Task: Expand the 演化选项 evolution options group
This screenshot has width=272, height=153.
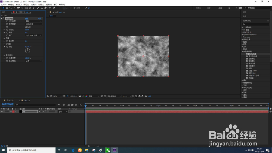Action: (x=4, y=55)
